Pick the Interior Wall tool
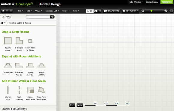174x111 pixels. point(8,90)
